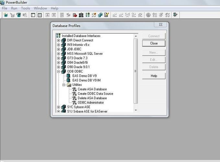
Task: Collapse the ODB ODBC tree node
Action: [x=59, y=71]
